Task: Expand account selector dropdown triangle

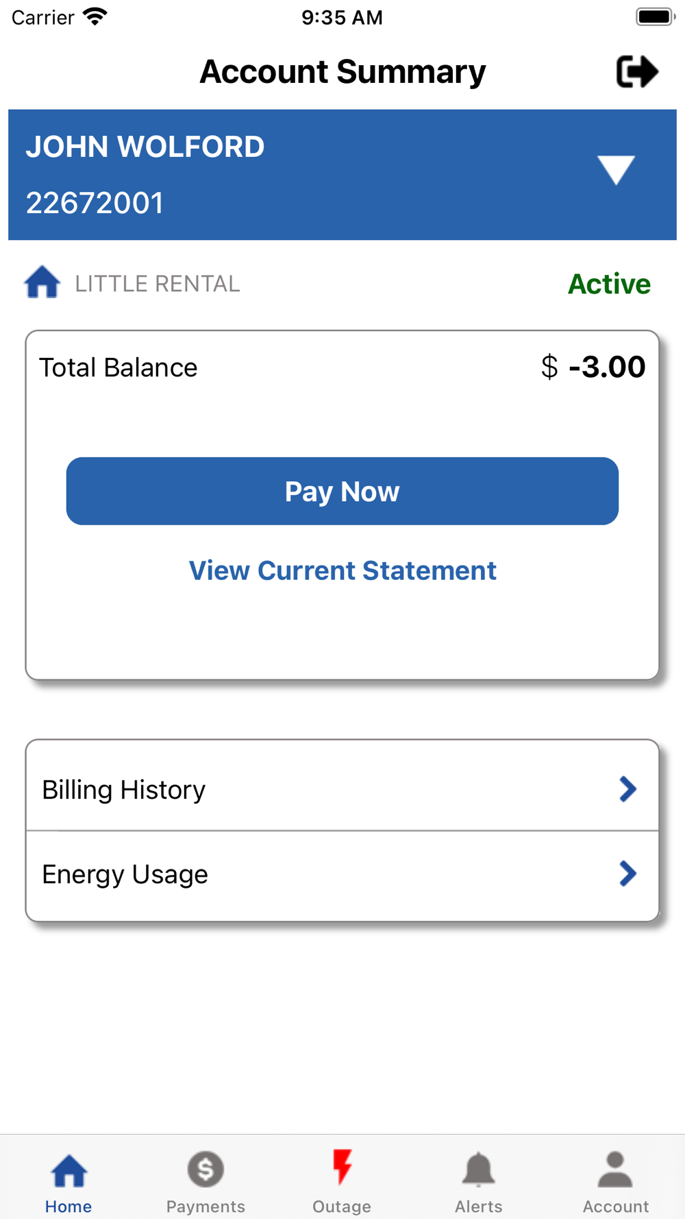Action: click(x=616, y=170)
